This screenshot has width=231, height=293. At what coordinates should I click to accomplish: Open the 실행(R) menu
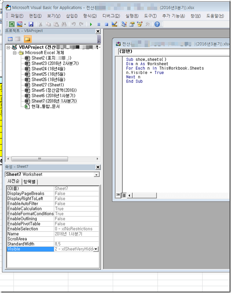132,16
